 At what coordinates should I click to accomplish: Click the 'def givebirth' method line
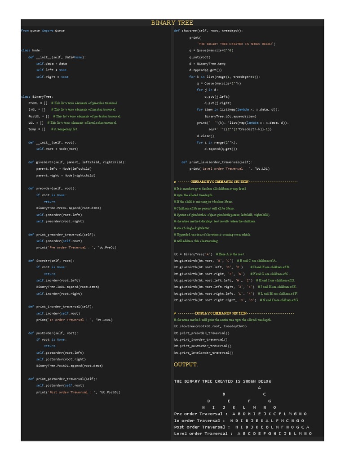point(77,162)
